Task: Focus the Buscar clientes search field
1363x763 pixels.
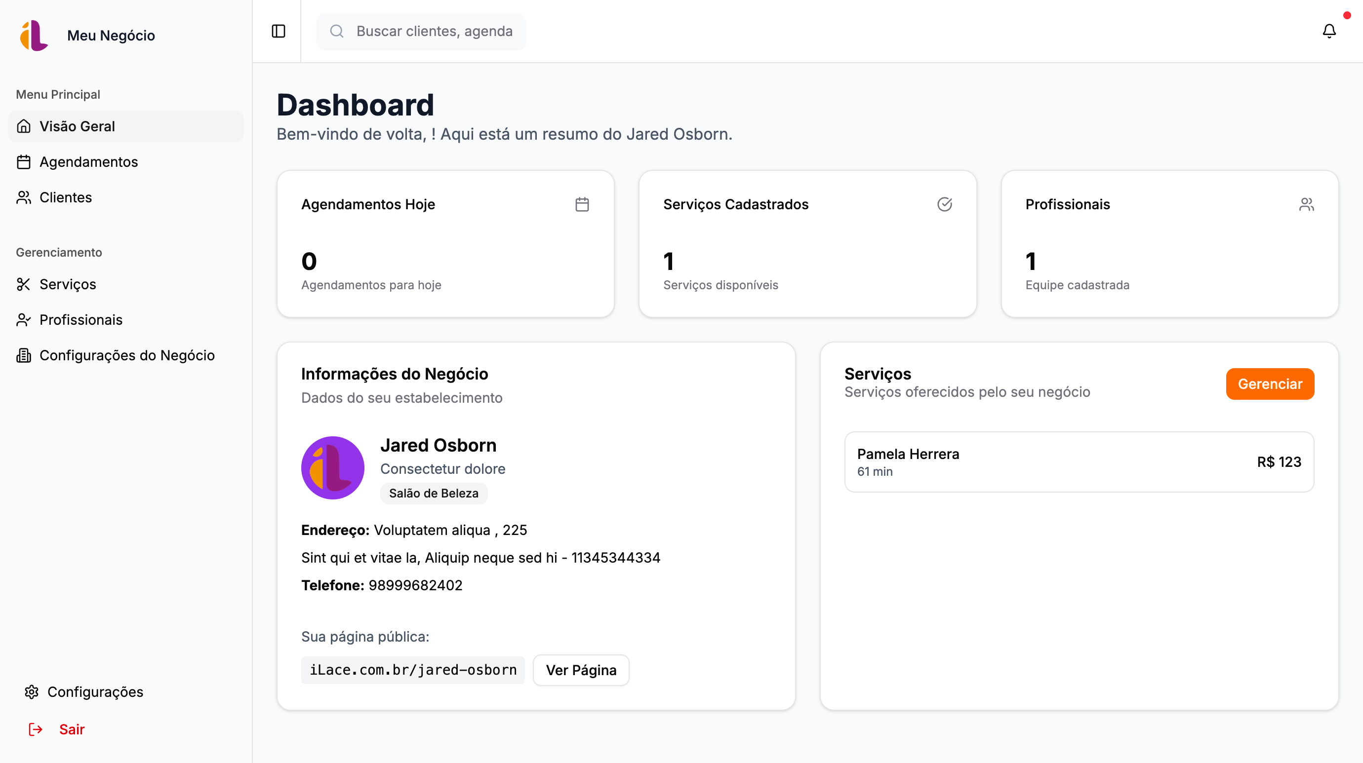Action: 434,31
